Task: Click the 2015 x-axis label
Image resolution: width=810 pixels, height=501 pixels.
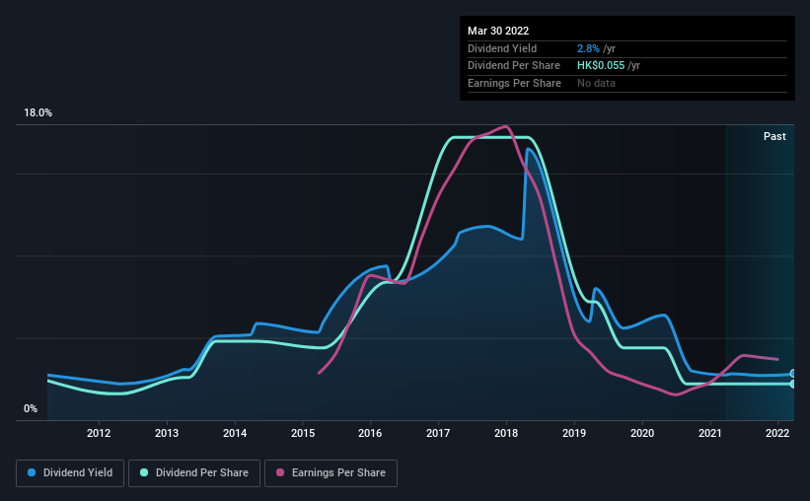Action: click(x=303, y=433)
